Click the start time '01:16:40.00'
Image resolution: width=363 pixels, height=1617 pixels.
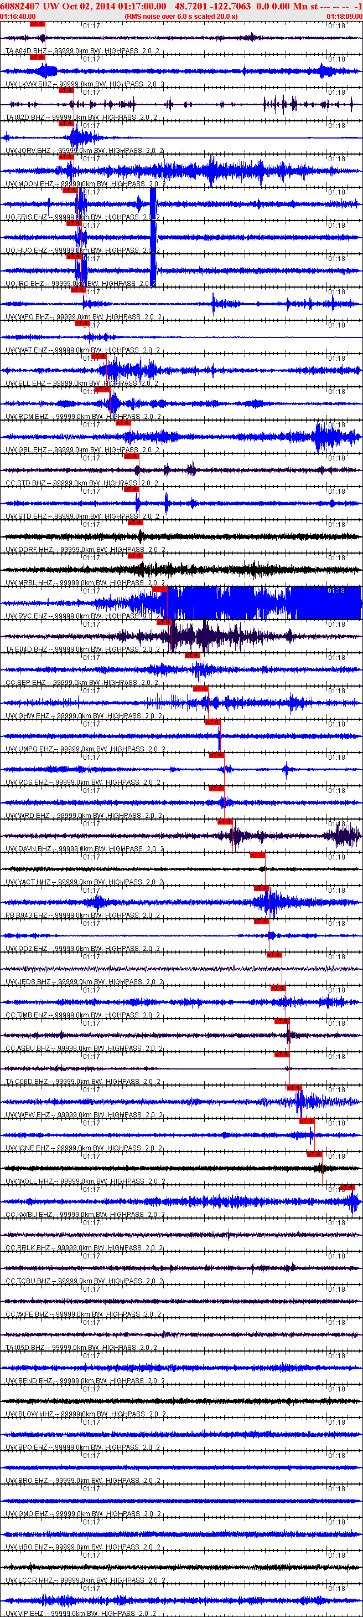tap(18, 16)
